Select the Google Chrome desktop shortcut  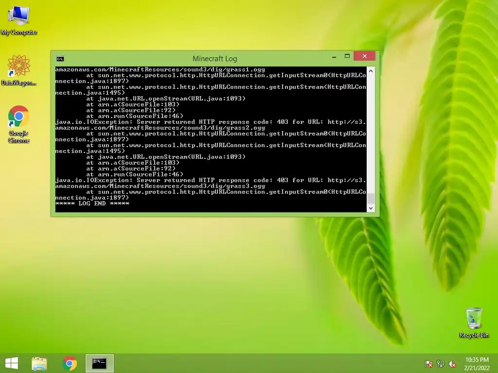(19, 124)
